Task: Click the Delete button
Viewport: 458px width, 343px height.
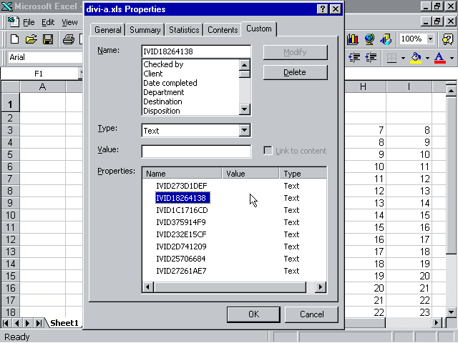Action: tap(295, 72)
